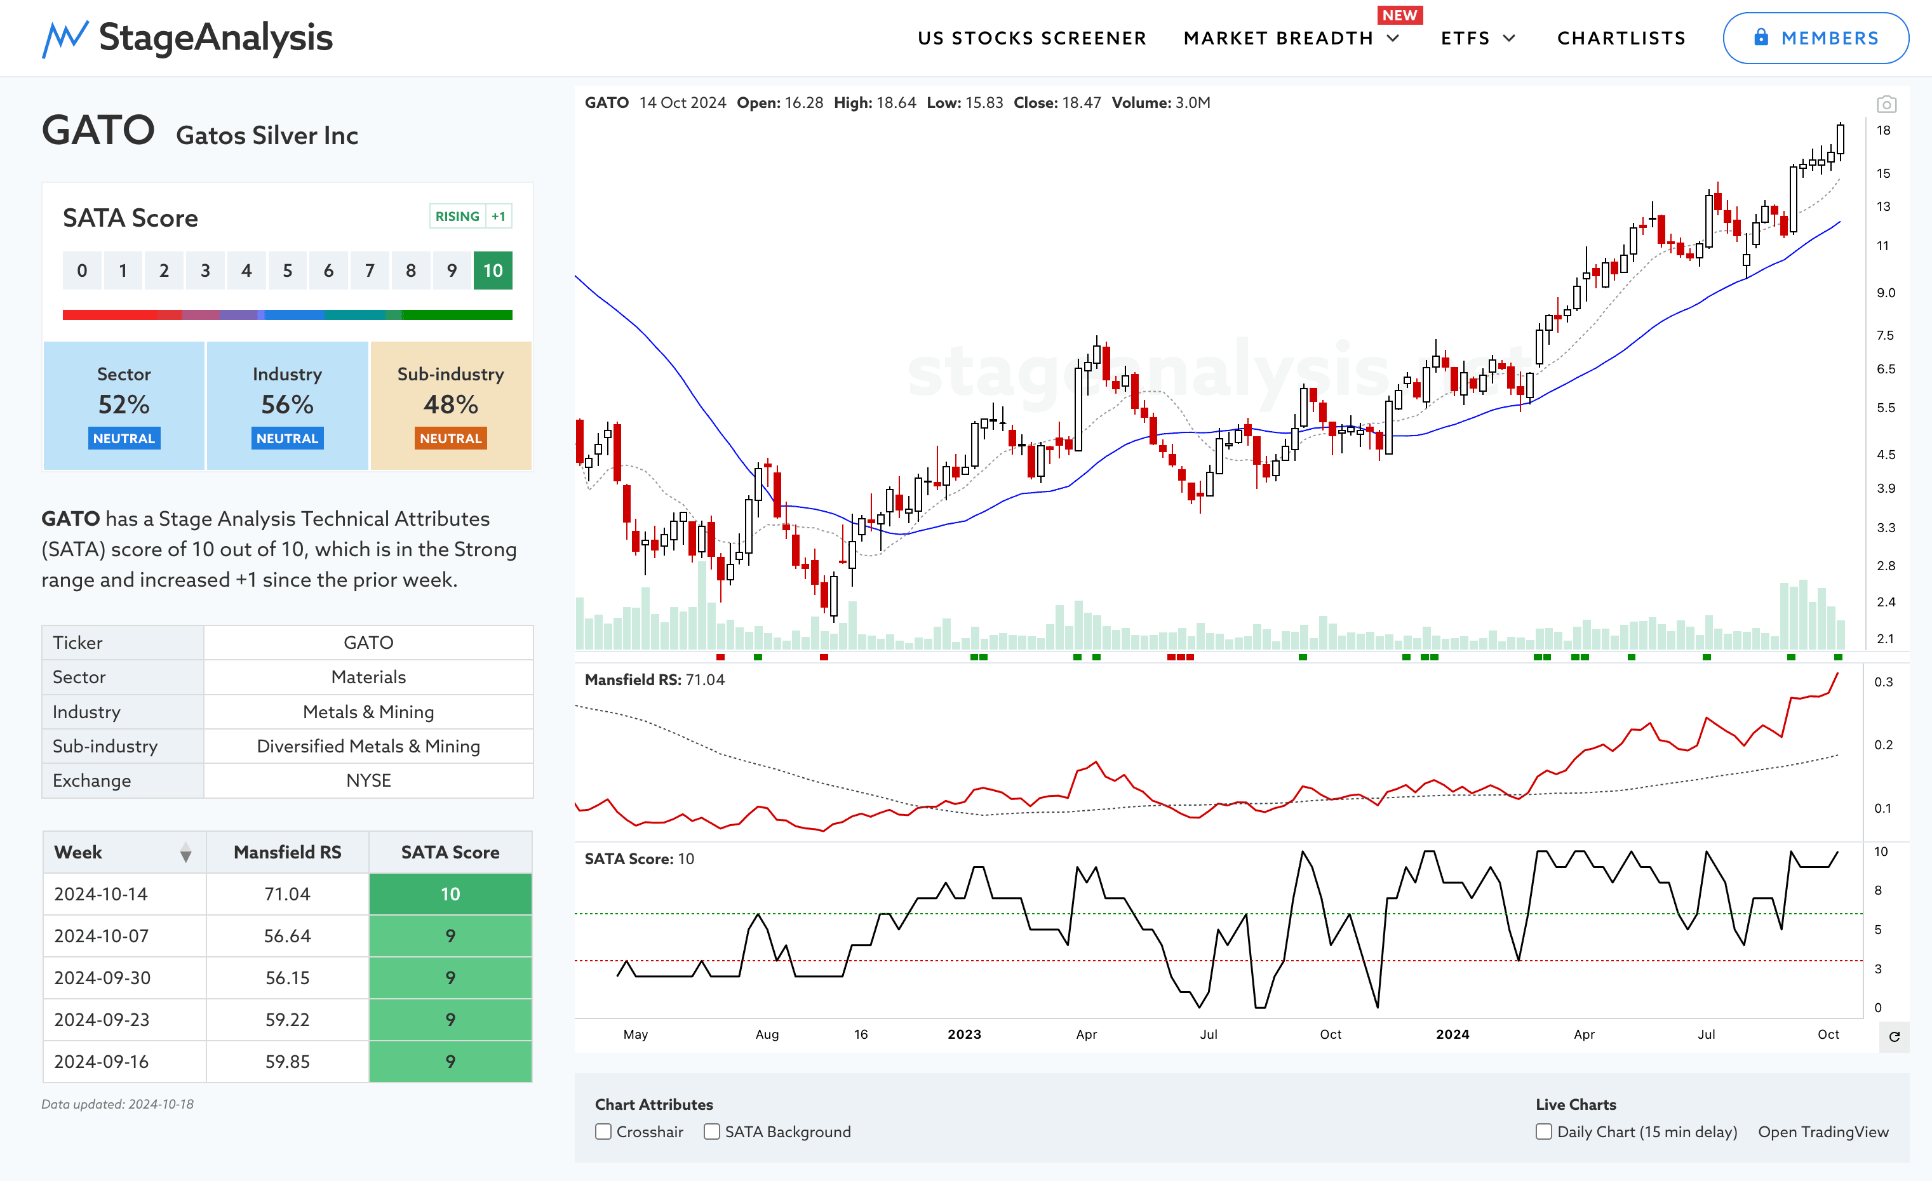Open the Market Breadth menu
Screen dimensions: 1932x1181
point(1278,37)
